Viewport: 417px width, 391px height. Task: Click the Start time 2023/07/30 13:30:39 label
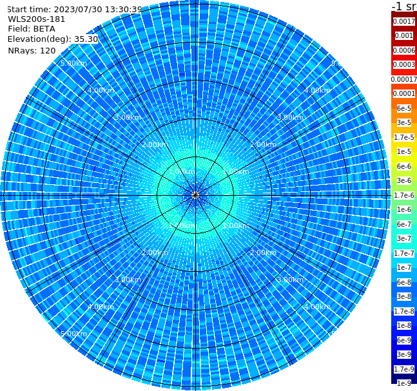[x=75, y=9]
